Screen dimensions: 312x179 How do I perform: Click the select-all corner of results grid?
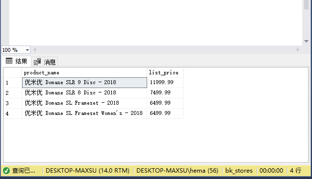pyautogui.click(x=13, y=73)
